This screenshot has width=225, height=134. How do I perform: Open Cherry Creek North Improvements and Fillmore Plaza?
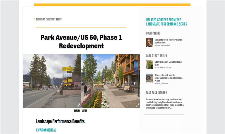tap(168, 78)
